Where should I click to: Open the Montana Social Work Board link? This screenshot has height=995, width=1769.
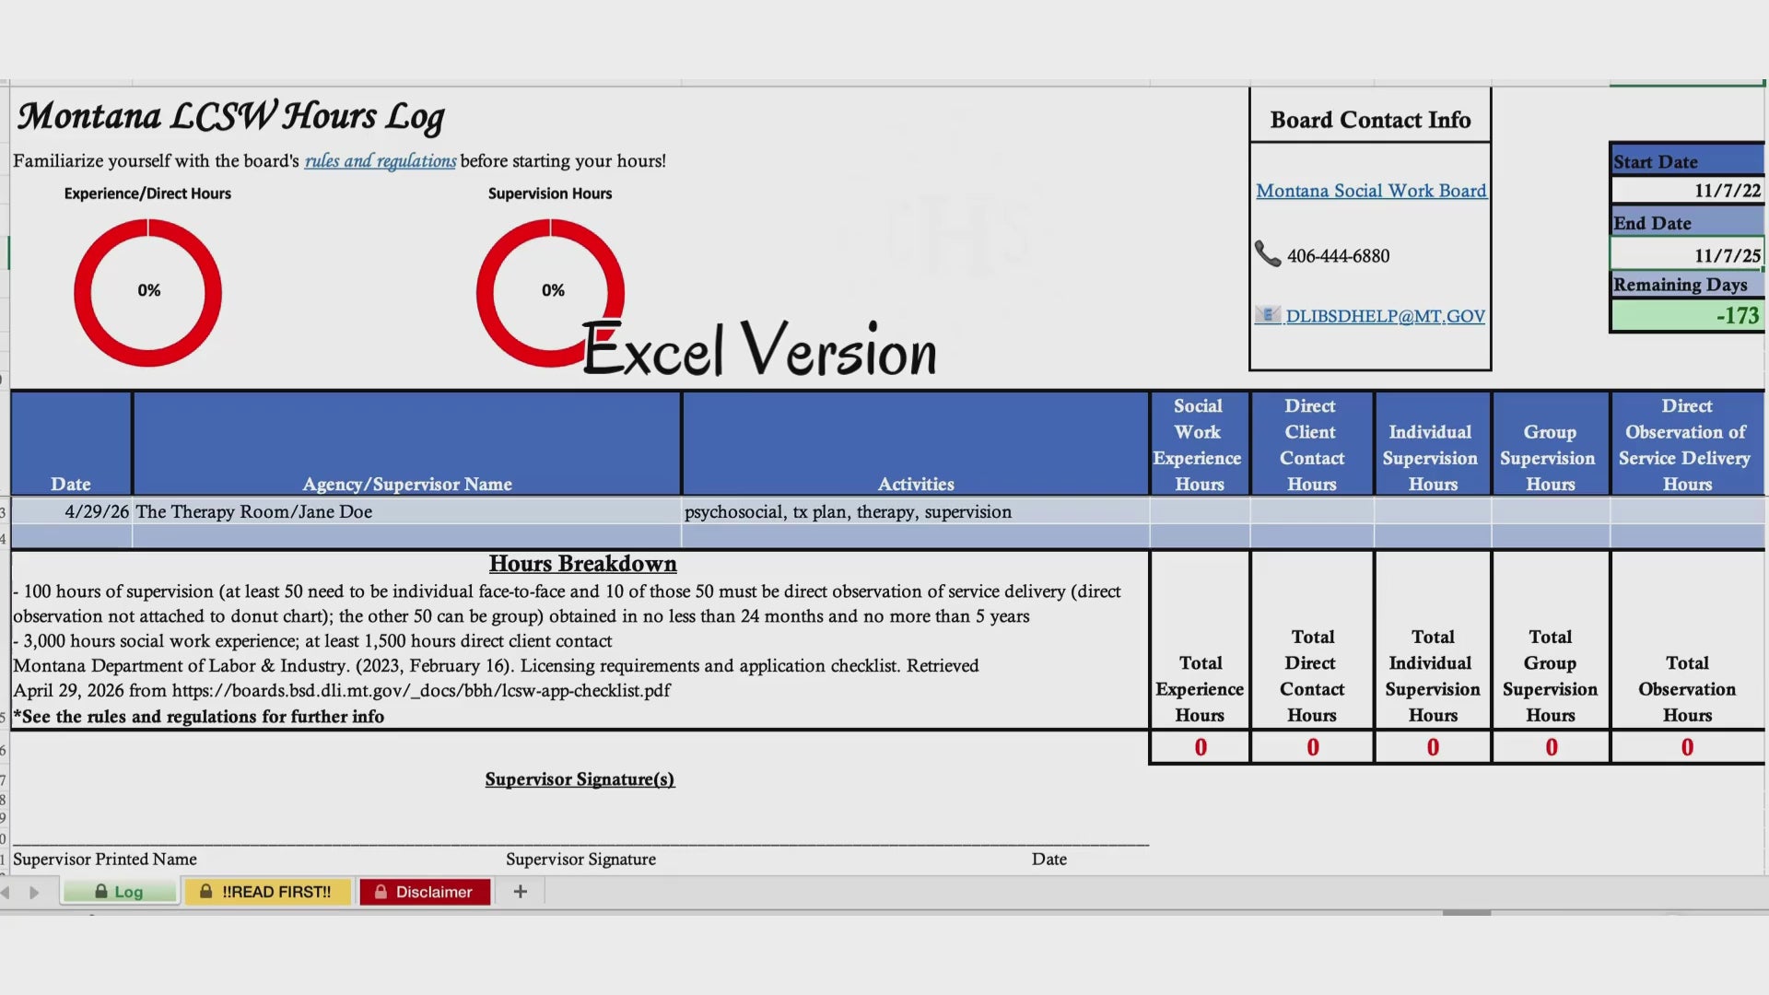(x=1371, y=191)
